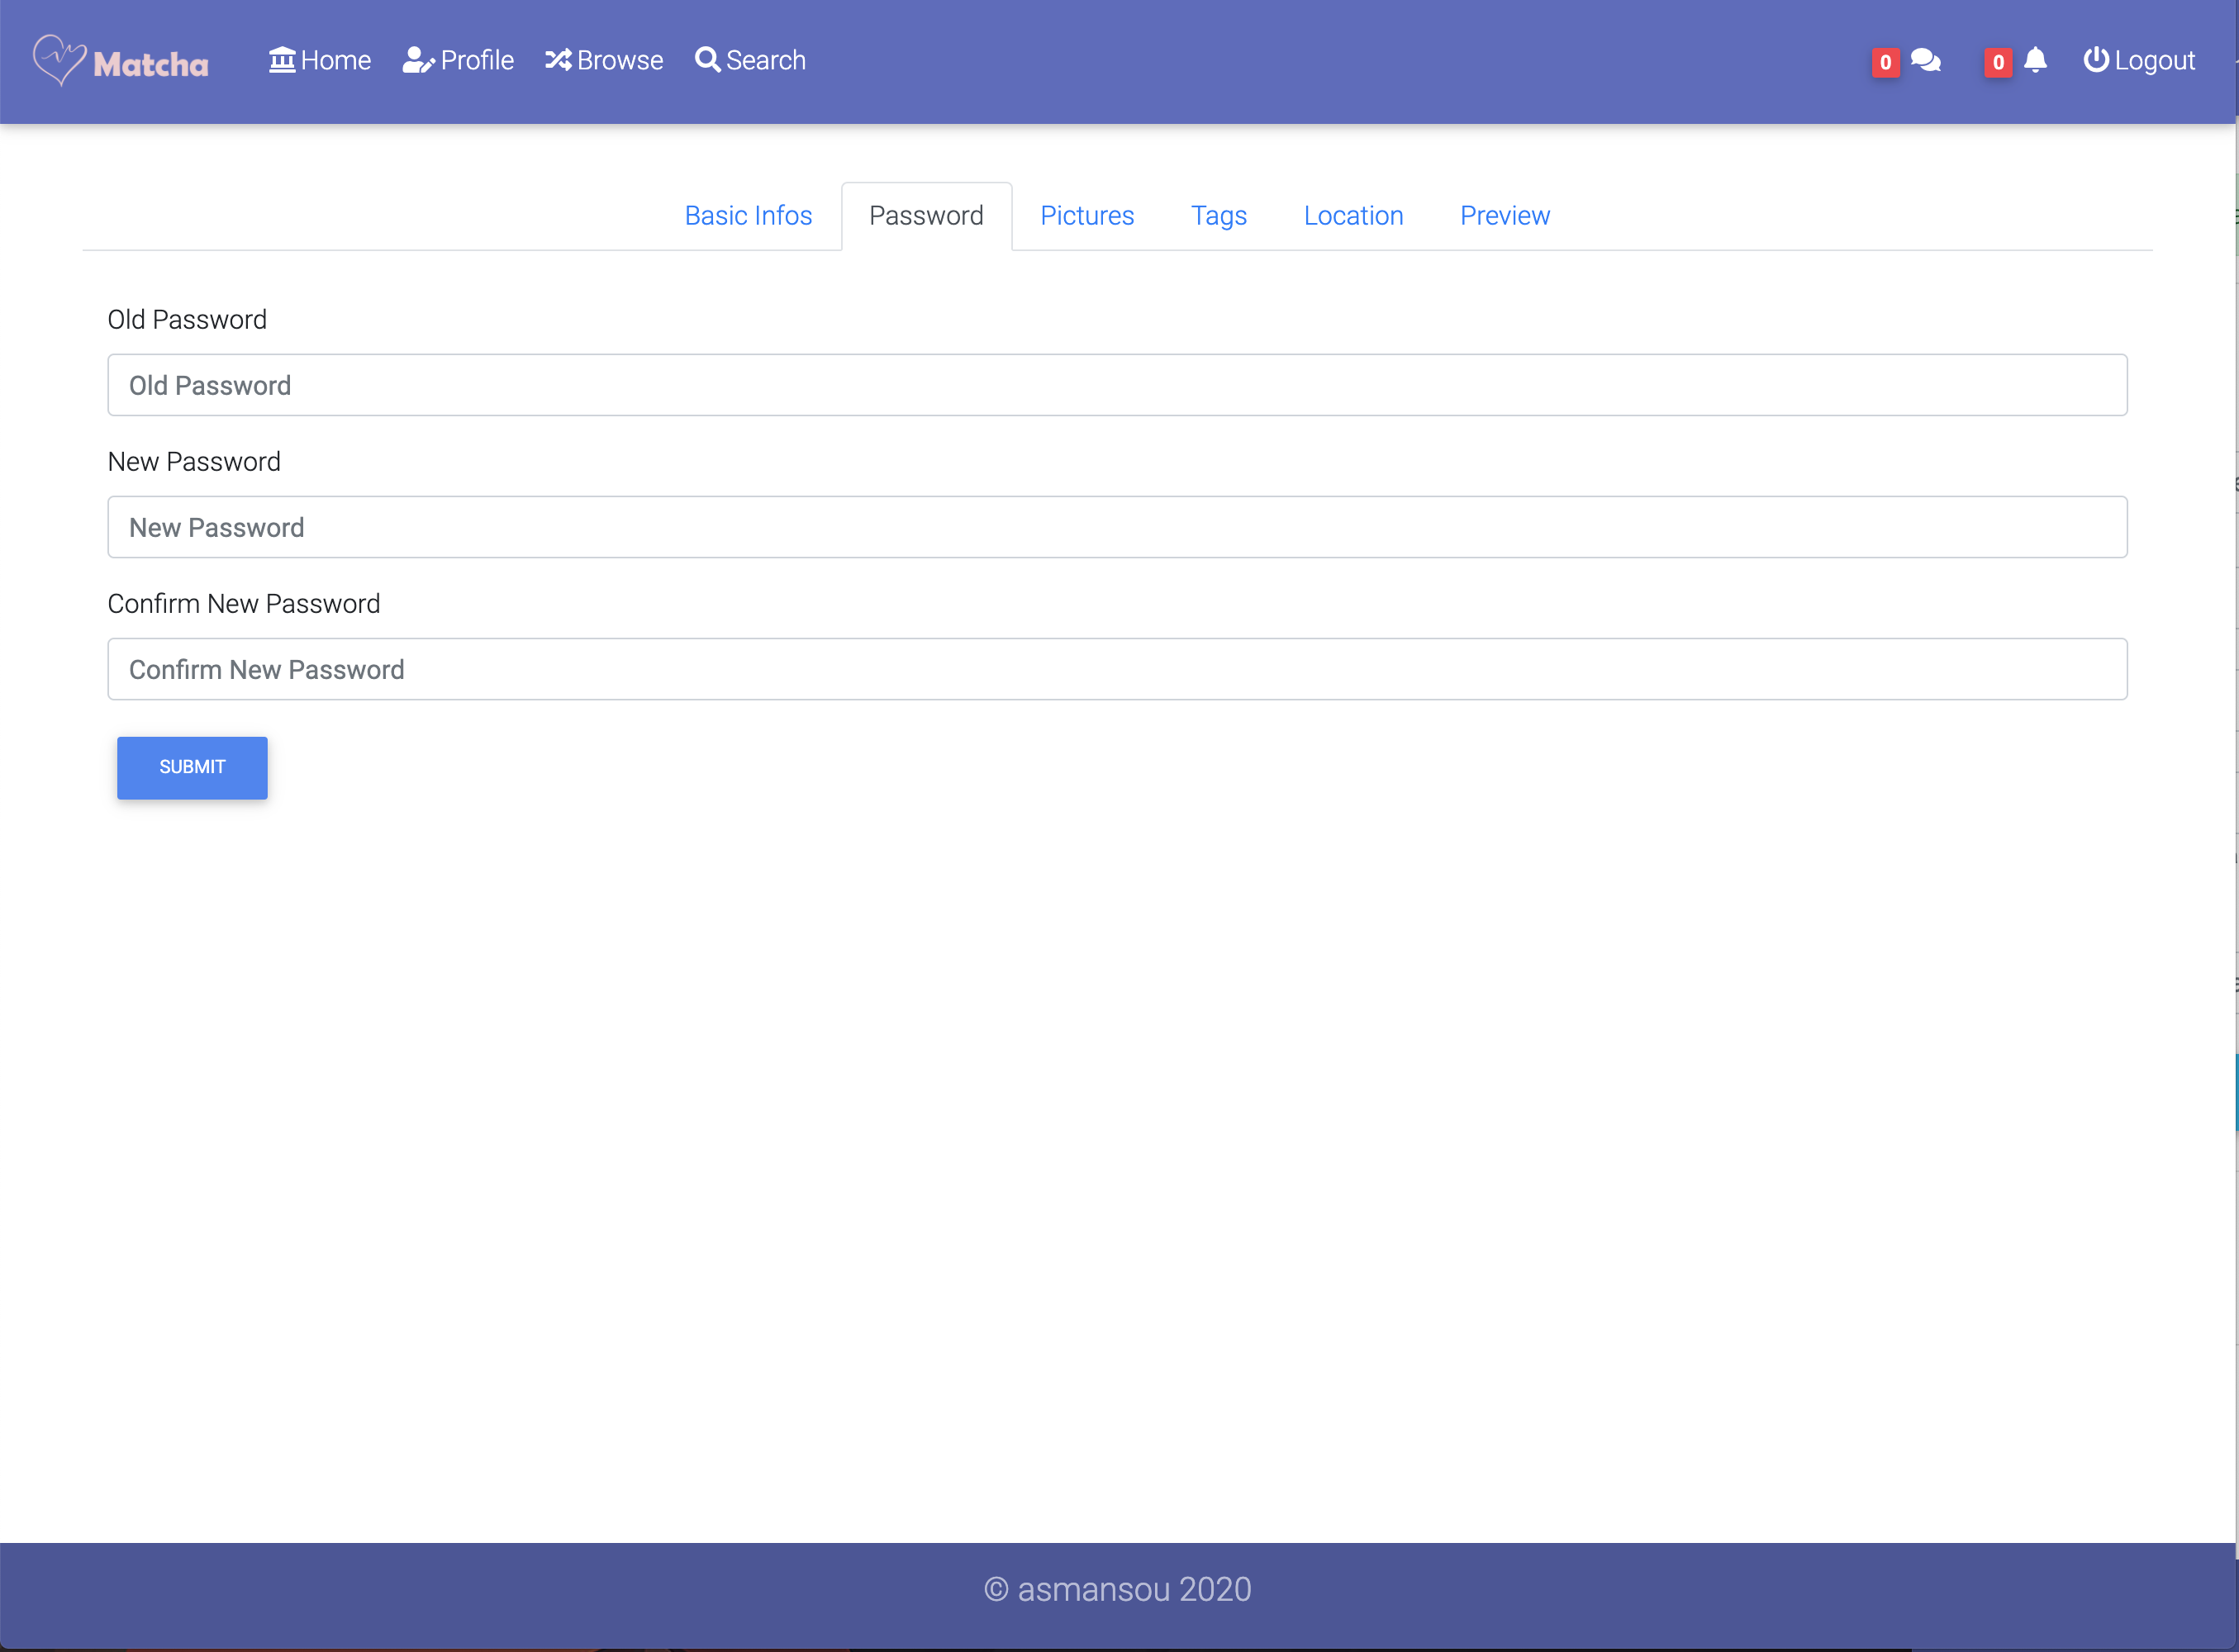2239x1652 pixels.
Task: Click the Profile user-edit icon
Action: (x=417, y=60)
